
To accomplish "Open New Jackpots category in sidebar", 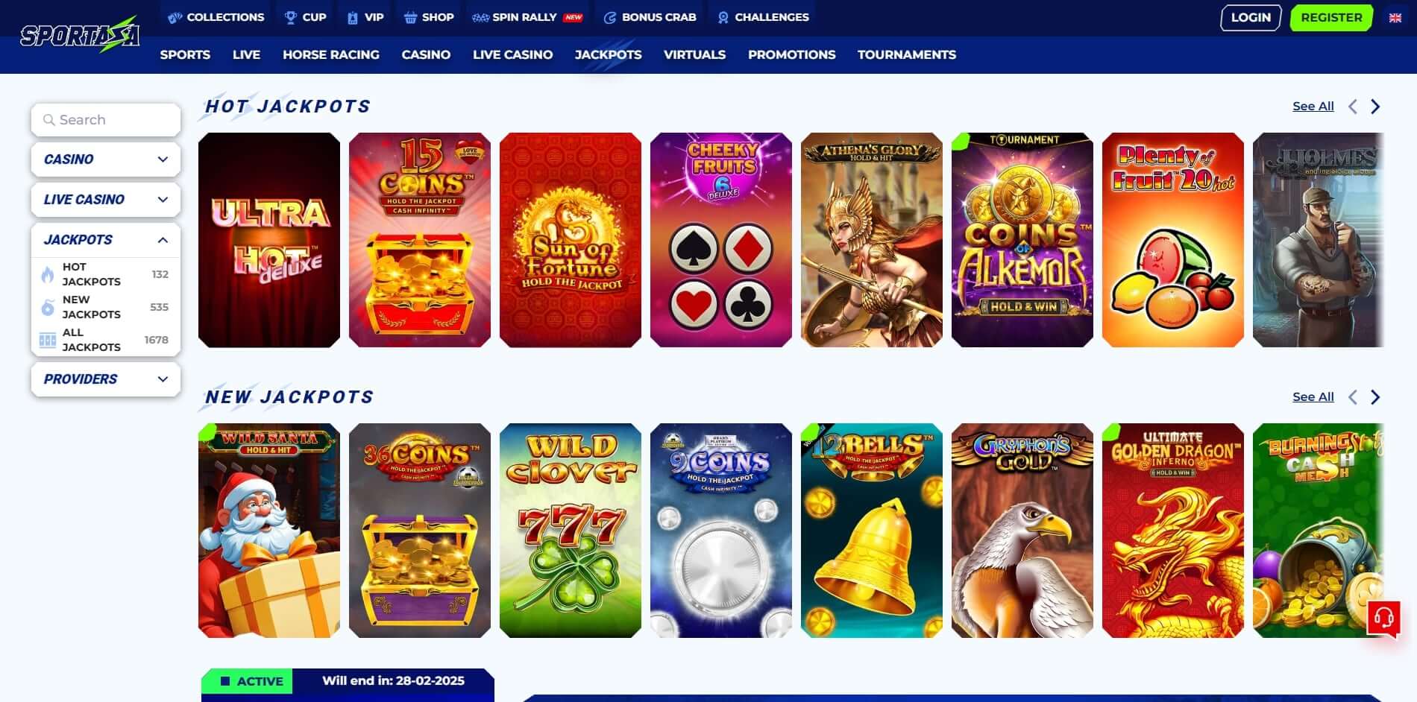I will tap(106, 307).
